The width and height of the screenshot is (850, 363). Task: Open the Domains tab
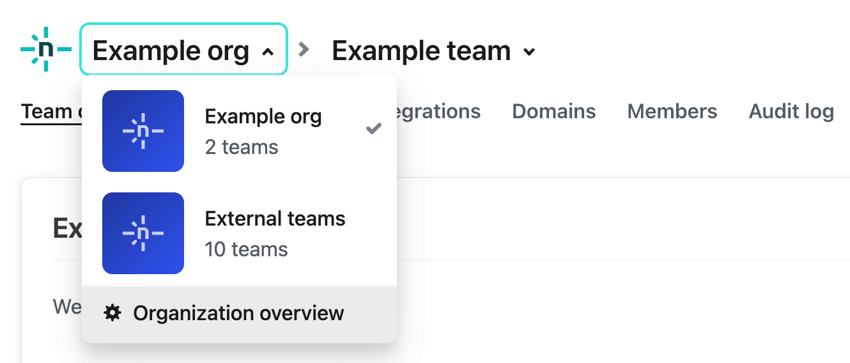(x=554, y=111)
